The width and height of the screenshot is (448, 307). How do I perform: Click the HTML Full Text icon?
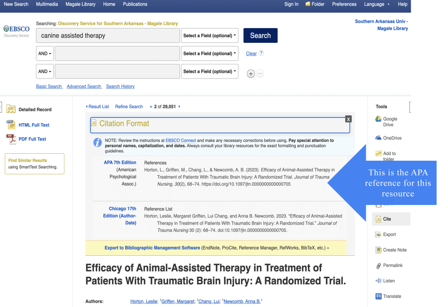(x=11, y=124)
